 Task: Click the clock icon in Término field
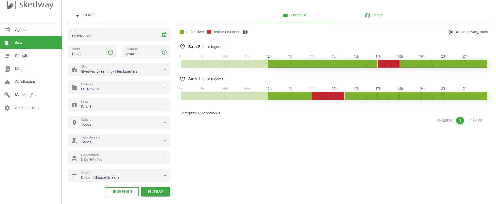click(x=164, y=52)
